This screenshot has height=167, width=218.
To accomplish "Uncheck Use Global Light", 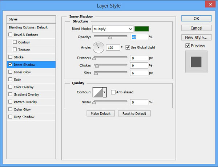I will pos(128,47).
